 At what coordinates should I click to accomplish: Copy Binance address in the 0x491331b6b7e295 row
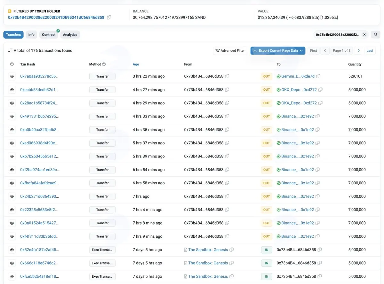pyautogui.click(x=318, y=116)
